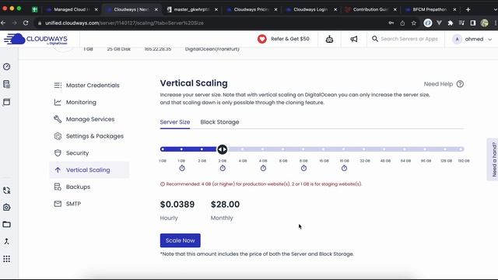
Task: Set slider to the first 4 GB point
Action: coord(242,149)
